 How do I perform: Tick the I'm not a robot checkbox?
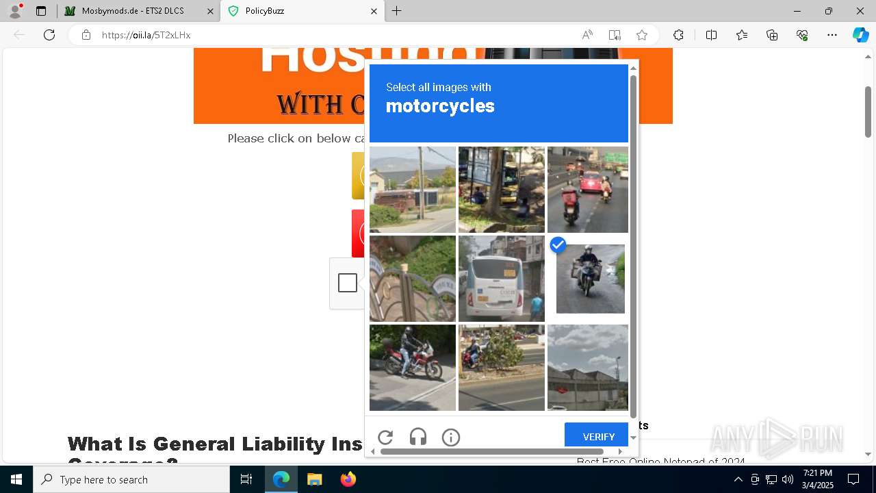[348, 283]
